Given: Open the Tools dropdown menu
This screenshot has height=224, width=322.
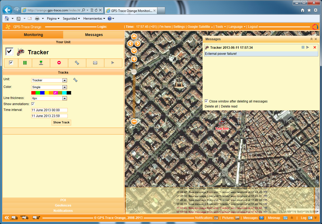Looking at the screenshot, I should point(221,27).
